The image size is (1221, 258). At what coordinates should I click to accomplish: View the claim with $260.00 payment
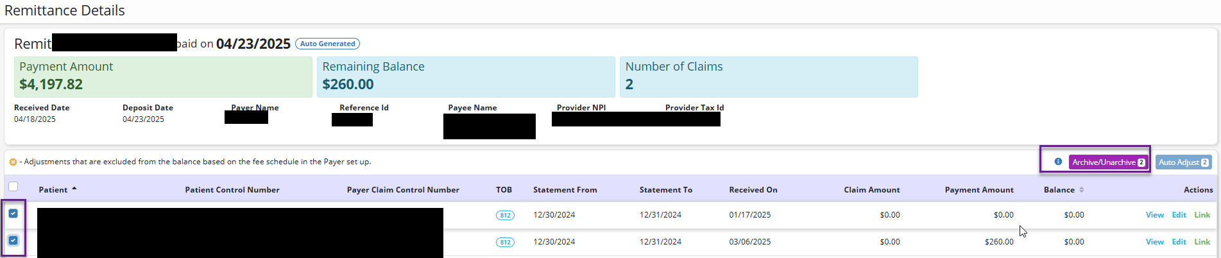click(1154, 242)
